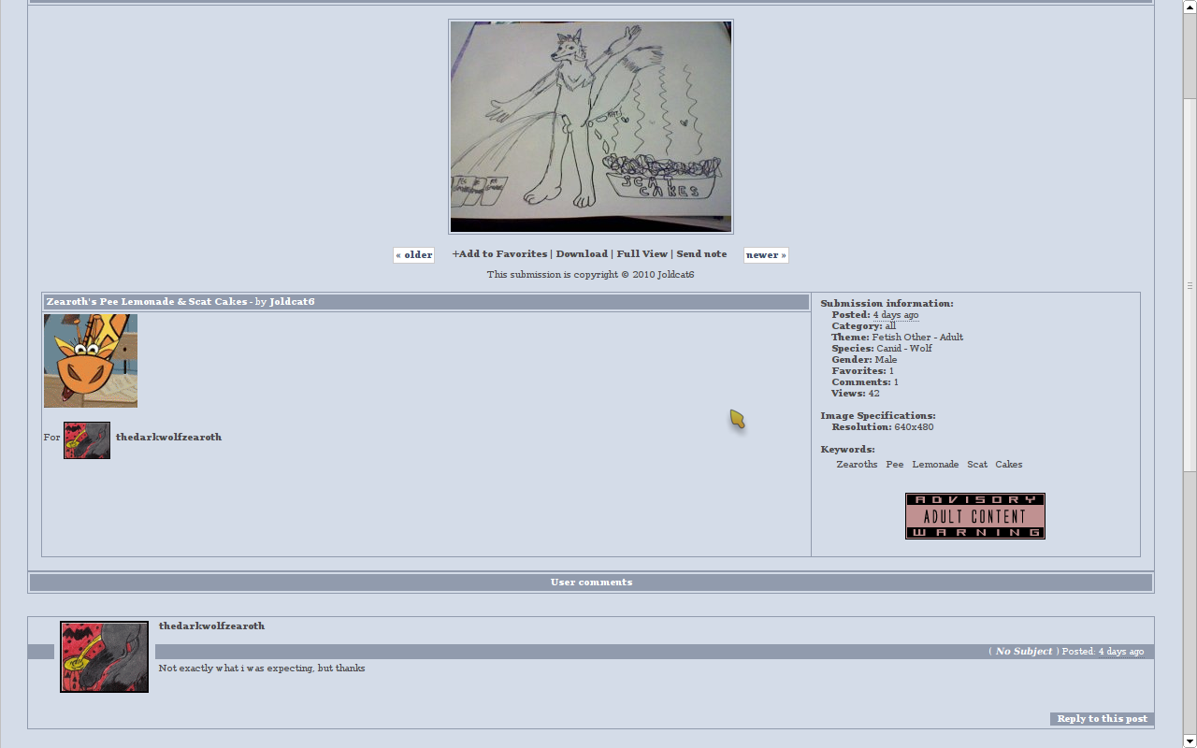This screenshot has width=1197, height=748.
Task: Select the Lemonade keyword
Action: pos(935,465)
